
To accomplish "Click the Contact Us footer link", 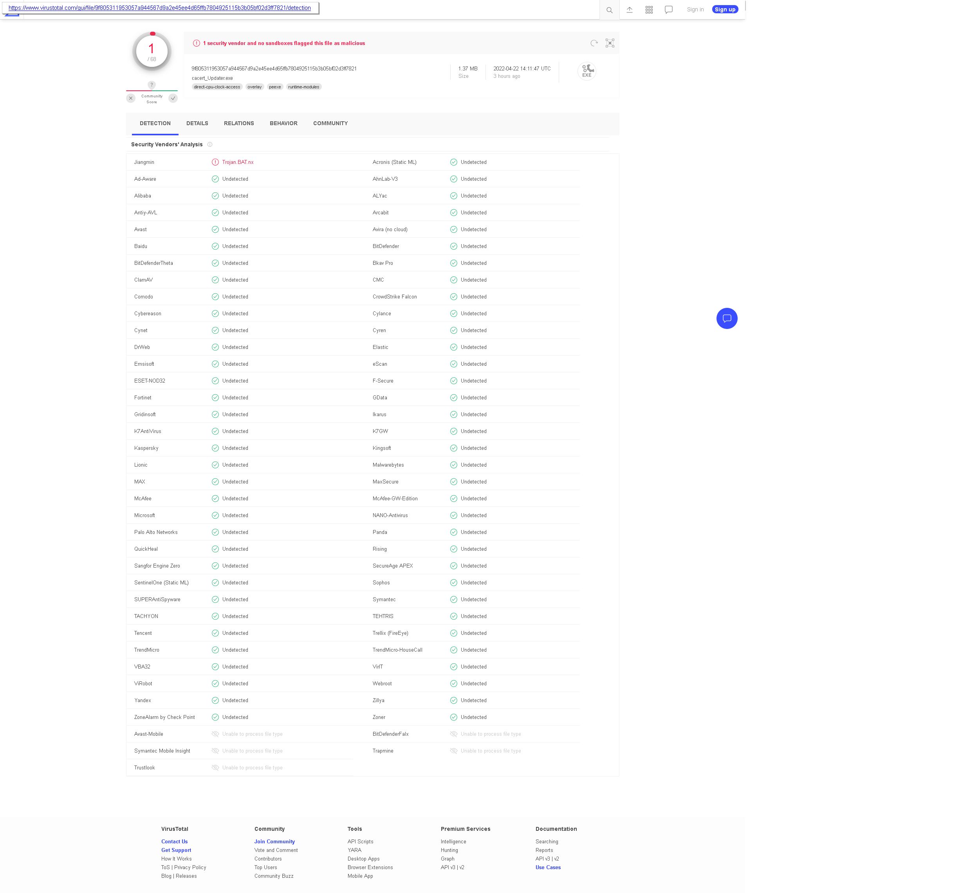I will pos(175,841).
